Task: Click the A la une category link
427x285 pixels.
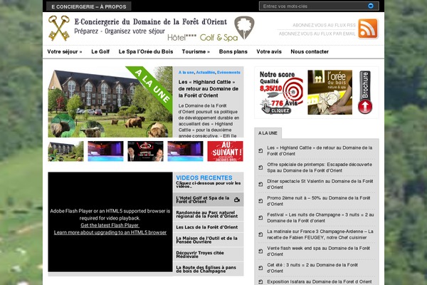Action: [186, 73]
